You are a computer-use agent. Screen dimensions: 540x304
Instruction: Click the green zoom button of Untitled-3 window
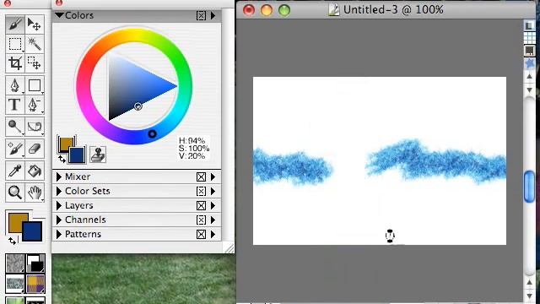284,10
